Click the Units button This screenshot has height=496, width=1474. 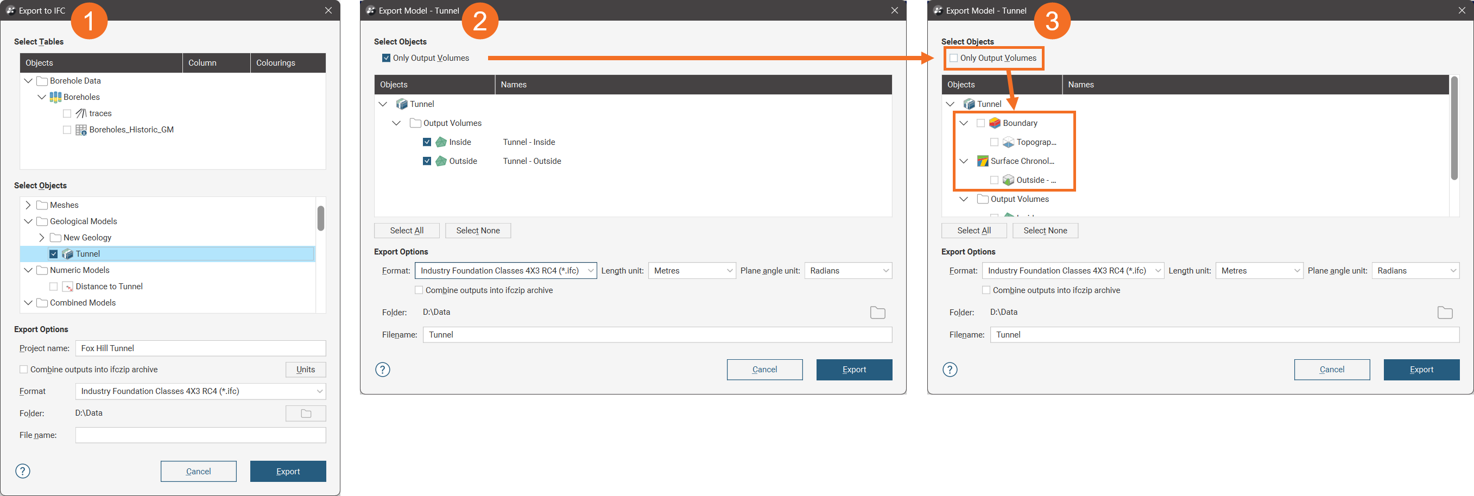306,370
